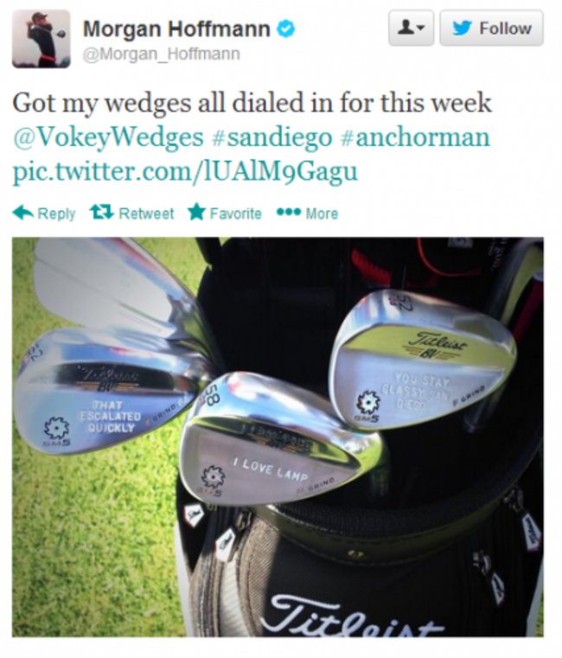Retweet this post
The width and height of the screenshot is (562, 658).
click(131, 213)
